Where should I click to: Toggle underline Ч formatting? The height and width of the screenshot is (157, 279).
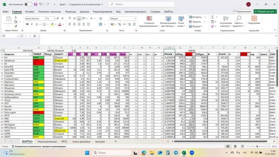(x=37, y=24)
